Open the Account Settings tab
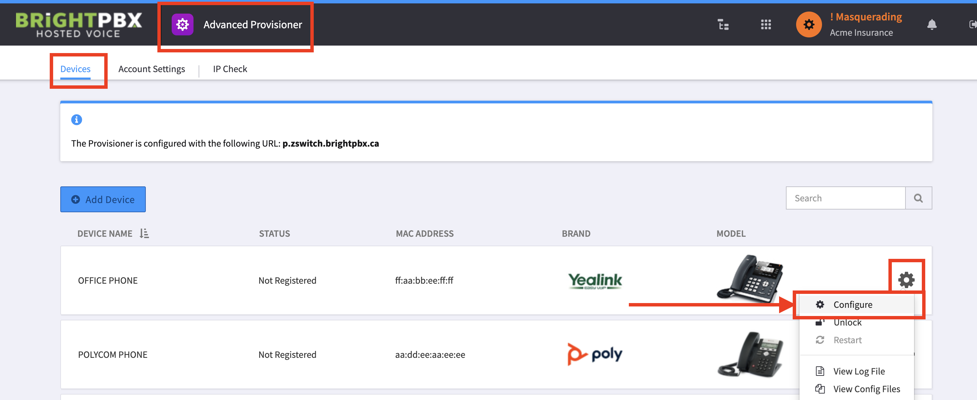The height and width of the screenshot is (400, 977). pos(152,69)
